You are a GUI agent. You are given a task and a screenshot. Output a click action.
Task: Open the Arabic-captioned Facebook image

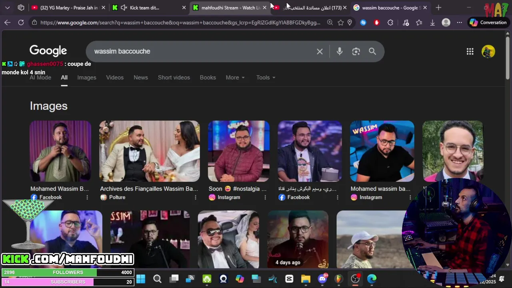[310, 151]
